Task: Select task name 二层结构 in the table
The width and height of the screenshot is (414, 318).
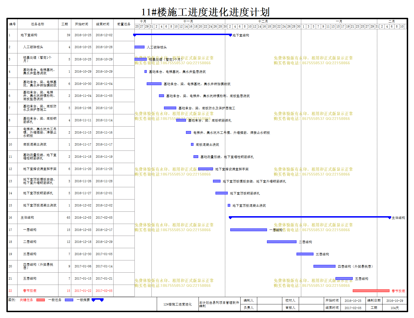Action: (x=30, y=242)
